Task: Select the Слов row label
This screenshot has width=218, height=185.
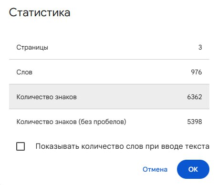Action: point(24,72)
